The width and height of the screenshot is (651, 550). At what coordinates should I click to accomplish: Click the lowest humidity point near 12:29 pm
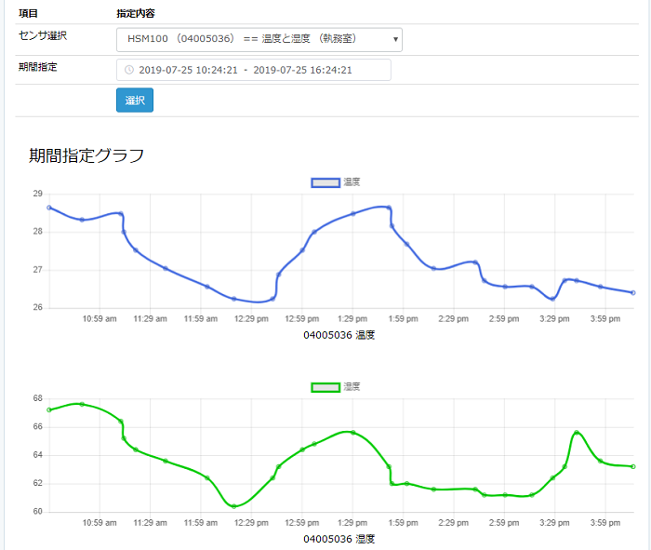(234, 506)
